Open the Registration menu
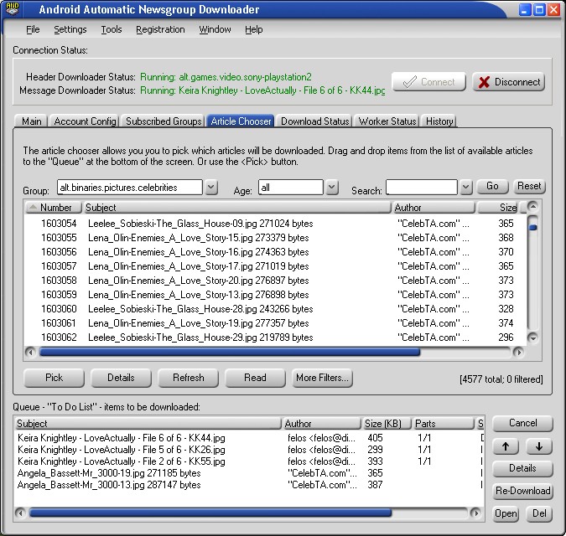The width and height of the screenshot is (566, 536). coord(160,29)
